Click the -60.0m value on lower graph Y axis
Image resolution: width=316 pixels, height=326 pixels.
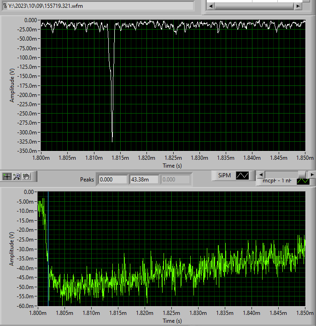pos(25,306)
